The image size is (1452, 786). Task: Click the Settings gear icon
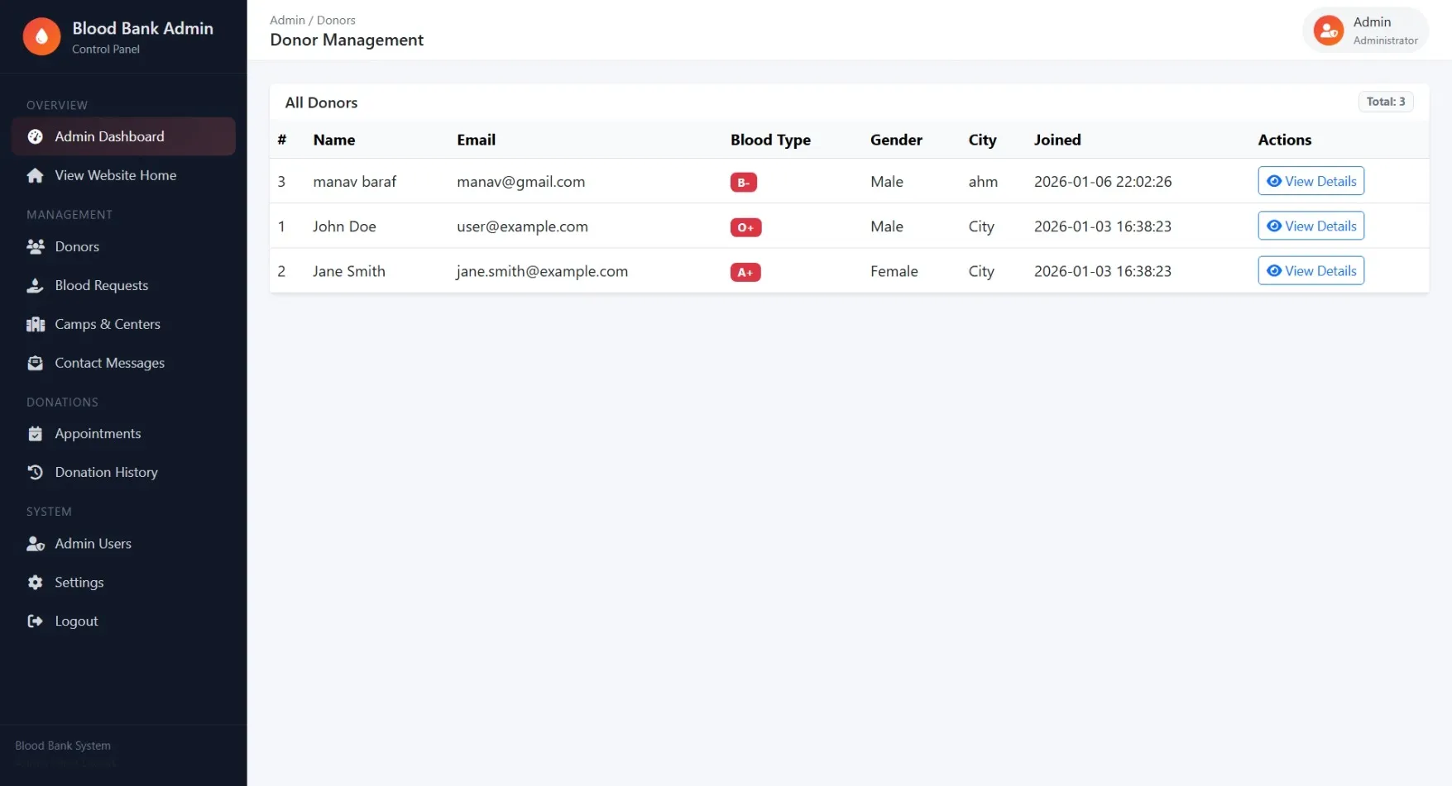point(34,582)
